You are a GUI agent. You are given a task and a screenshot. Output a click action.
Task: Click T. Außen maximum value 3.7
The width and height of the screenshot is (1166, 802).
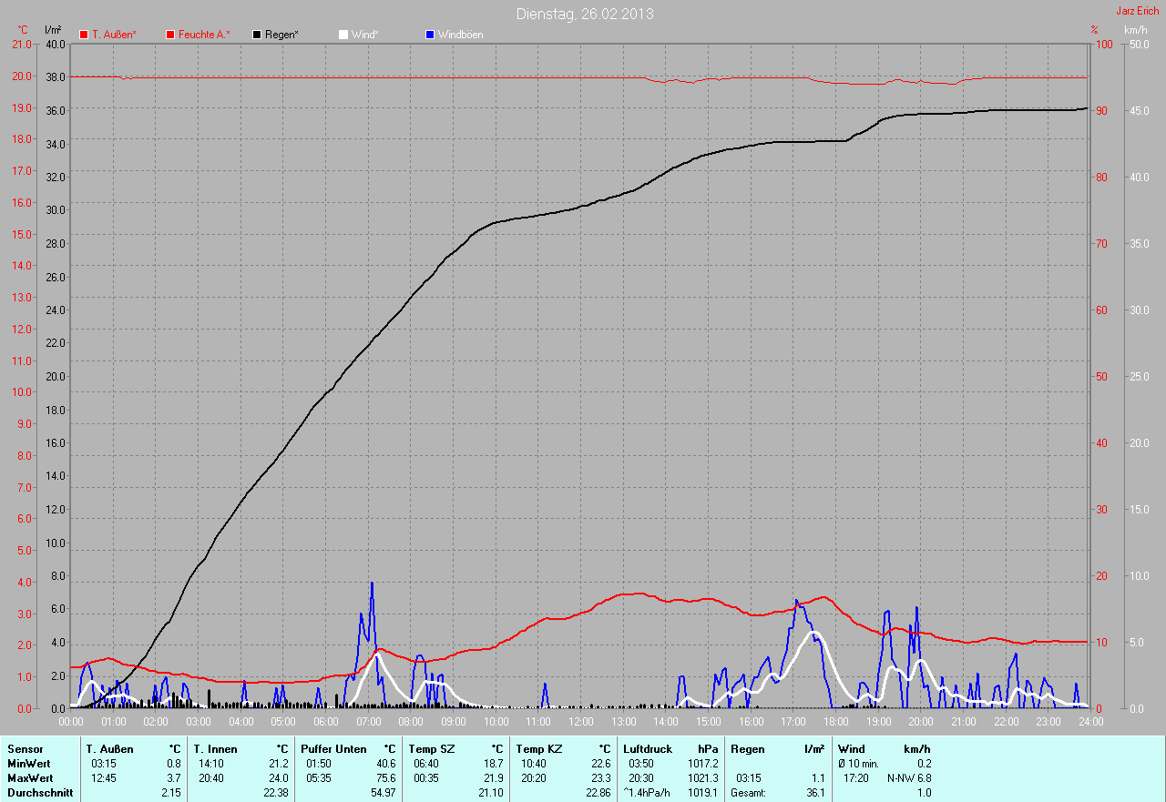pos(173,778)
